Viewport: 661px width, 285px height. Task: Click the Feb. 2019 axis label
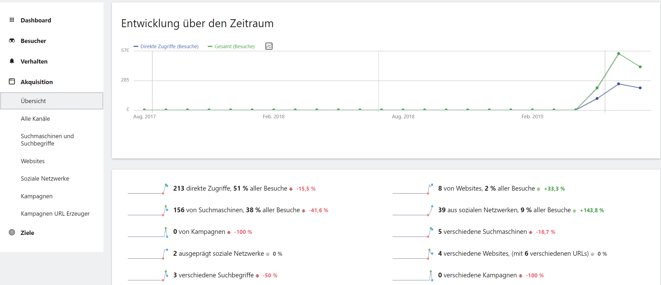[532, 117]
